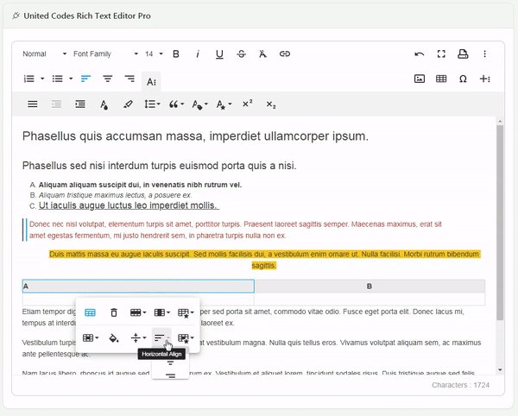518x416 pixels.
Task: Justify text alignment
Action: [x=33, y=104]
